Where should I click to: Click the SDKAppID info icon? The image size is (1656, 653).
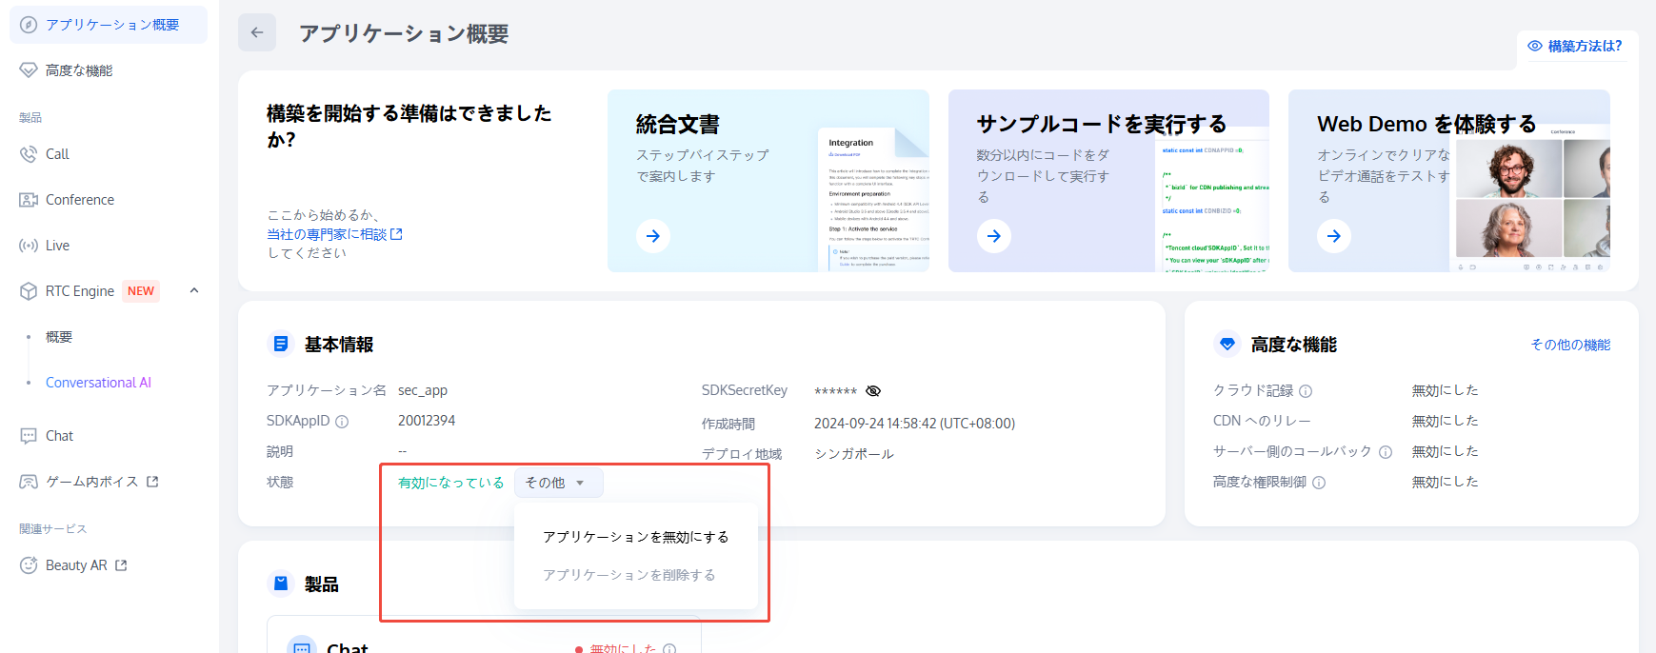pyautogui.click(x=342, y=422)
